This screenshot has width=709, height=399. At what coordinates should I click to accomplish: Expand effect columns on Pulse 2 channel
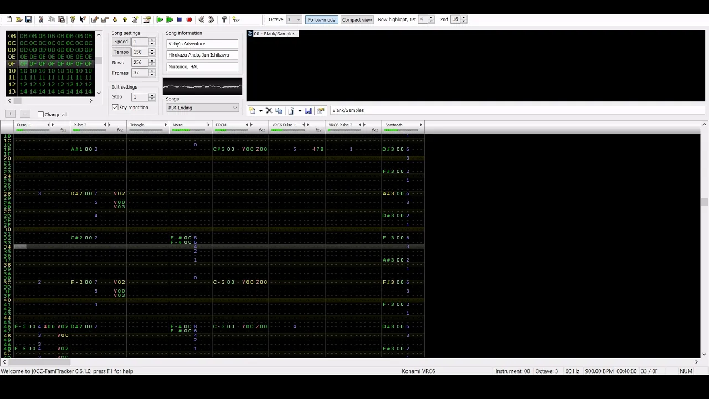tap(109, 125)
